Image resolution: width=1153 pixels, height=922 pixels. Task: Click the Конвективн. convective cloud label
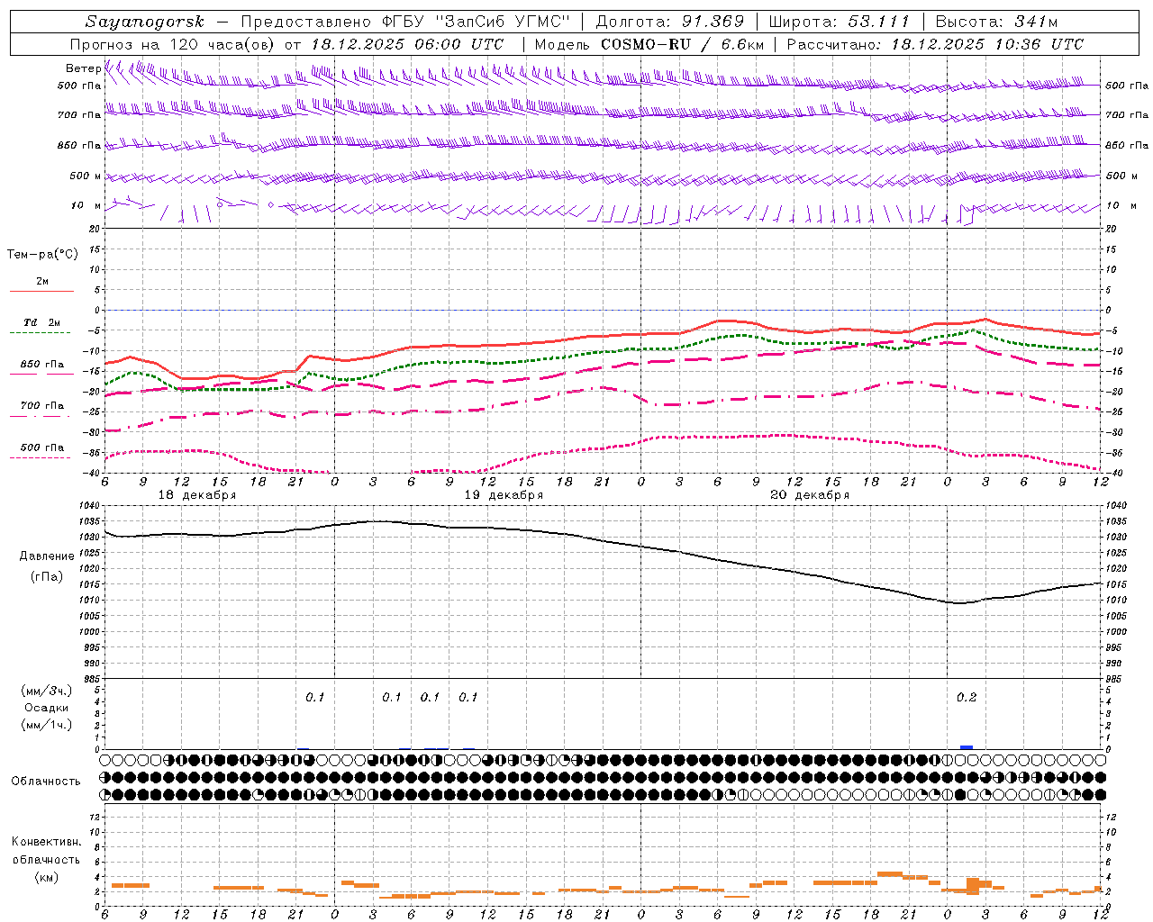[46, 842]
